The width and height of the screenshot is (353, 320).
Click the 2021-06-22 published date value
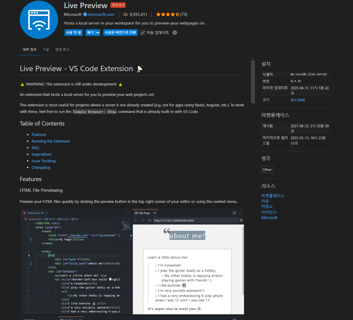pos(310,128)
